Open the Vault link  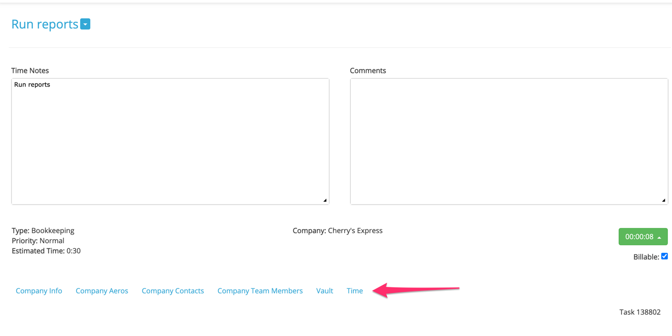[324, 291]
